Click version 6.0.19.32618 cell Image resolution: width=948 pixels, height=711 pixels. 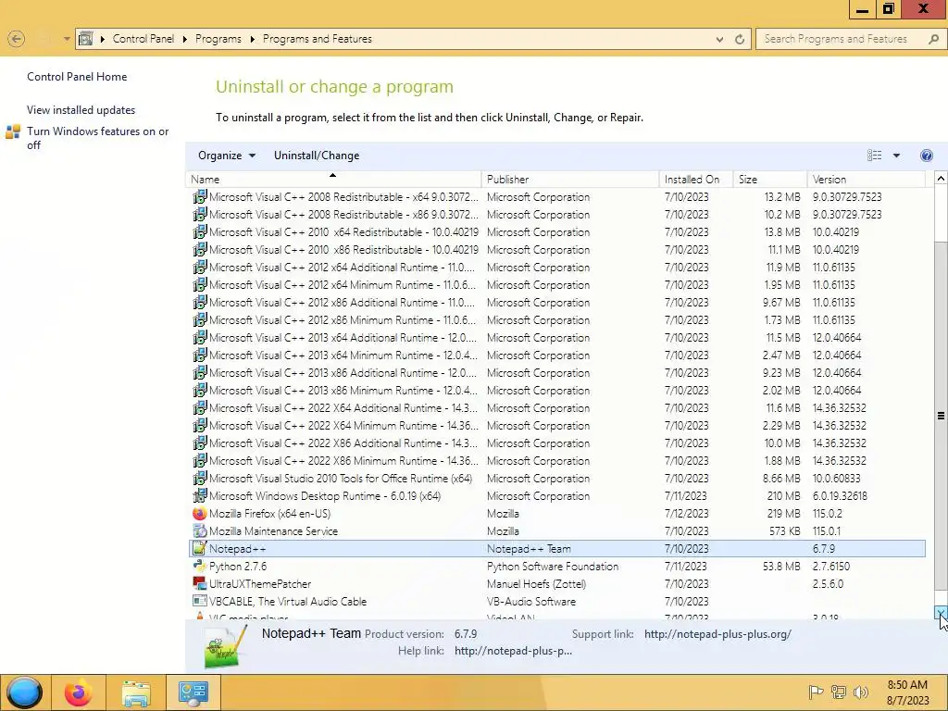pos(840,496)
